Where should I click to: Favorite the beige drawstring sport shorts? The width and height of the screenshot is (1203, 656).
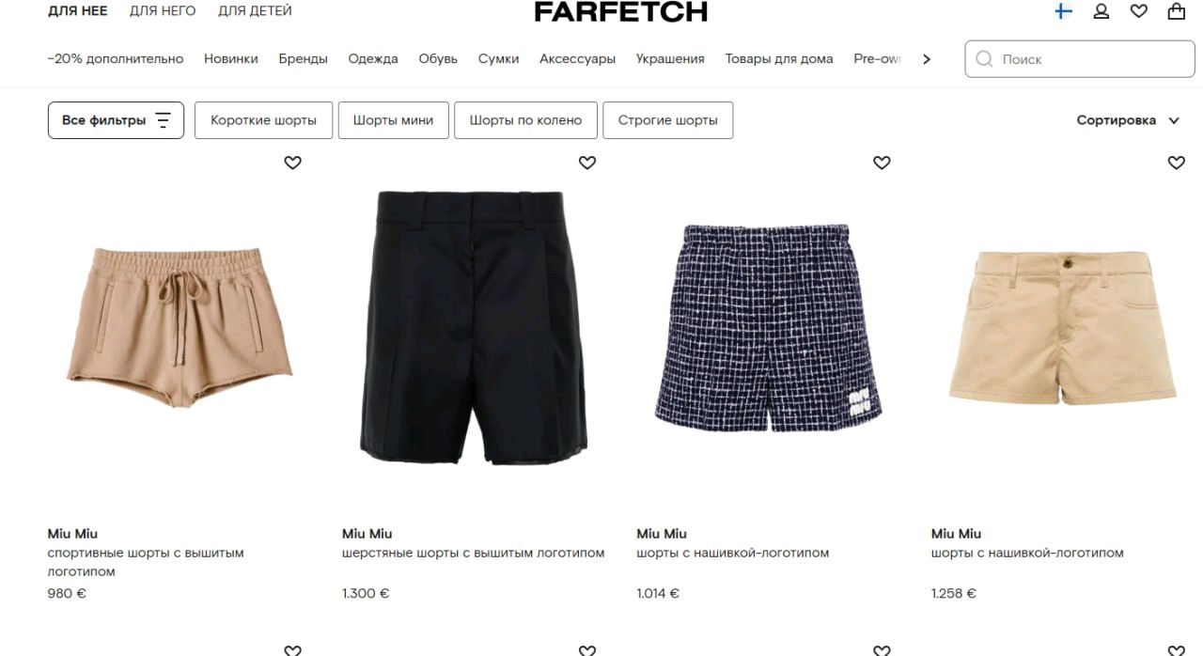[x=292, y=163]
